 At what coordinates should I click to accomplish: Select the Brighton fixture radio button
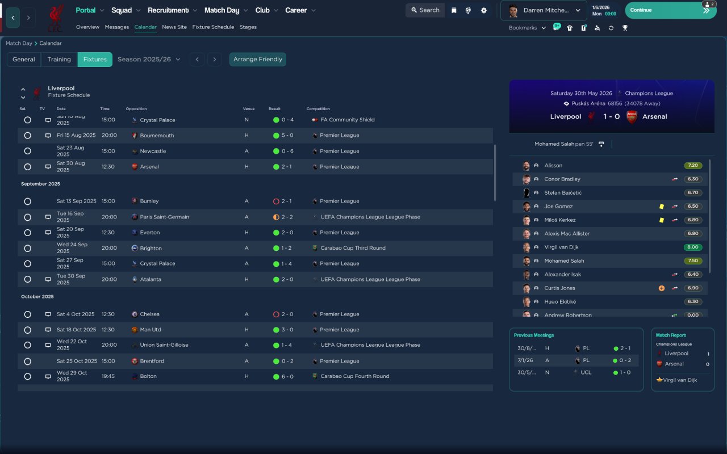pos(27,248)
